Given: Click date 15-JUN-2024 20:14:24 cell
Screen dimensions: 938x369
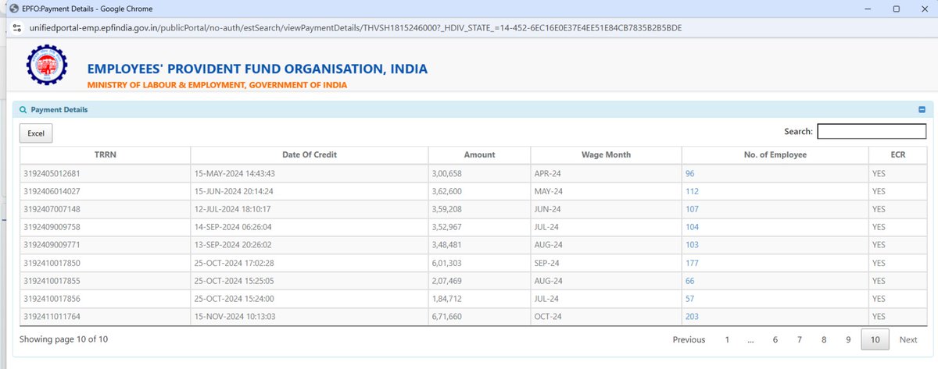Looking at the screenshot, I should click(x=310, y=191).
